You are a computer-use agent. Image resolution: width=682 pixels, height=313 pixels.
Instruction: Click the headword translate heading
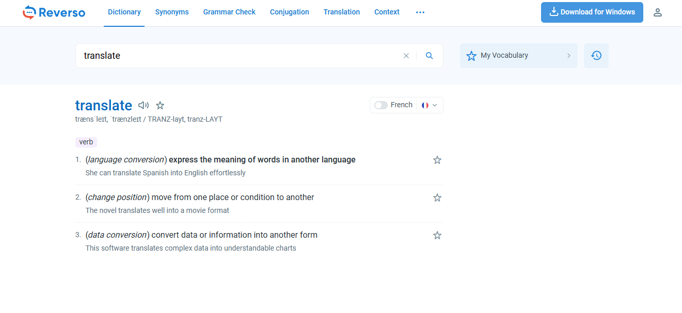[104, 105]
